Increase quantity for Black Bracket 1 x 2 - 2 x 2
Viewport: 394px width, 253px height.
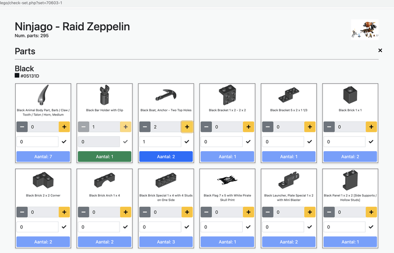click(249, 127)
